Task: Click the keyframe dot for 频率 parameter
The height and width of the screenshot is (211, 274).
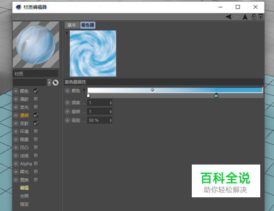Action: coord(67,103)
